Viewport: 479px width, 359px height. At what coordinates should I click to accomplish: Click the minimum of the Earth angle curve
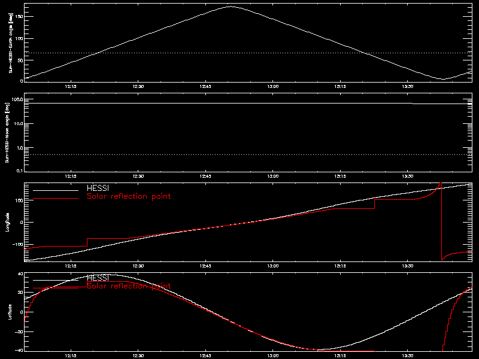tap(443, 79)
